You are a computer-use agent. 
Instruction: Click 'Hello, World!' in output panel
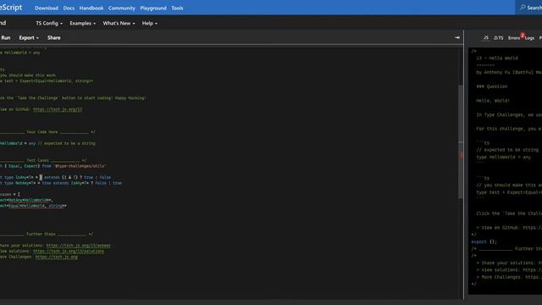[x=493, y=101]
